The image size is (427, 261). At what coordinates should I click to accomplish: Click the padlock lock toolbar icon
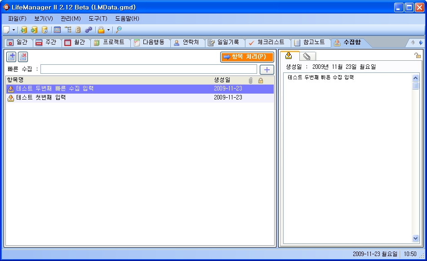click(101, 30)
